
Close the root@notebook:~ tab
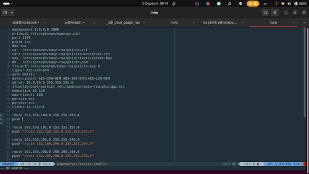coord(45,22)
